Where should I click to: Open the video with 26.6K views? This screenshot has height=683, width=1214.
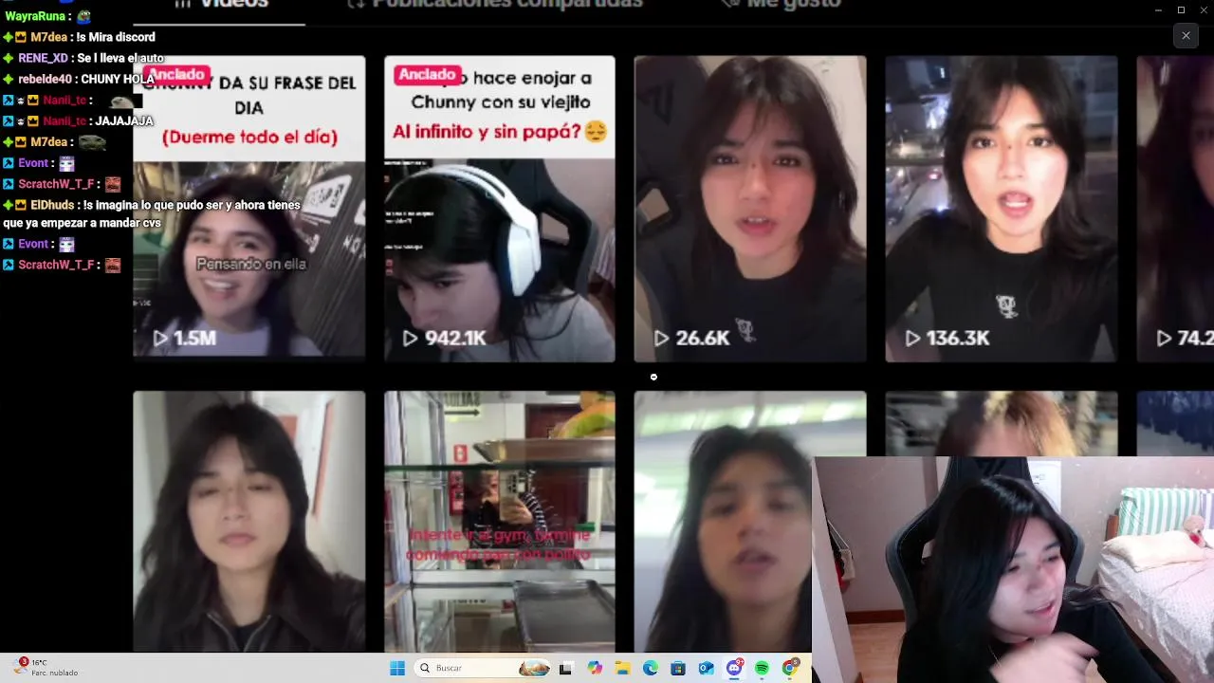coord(750,209)
